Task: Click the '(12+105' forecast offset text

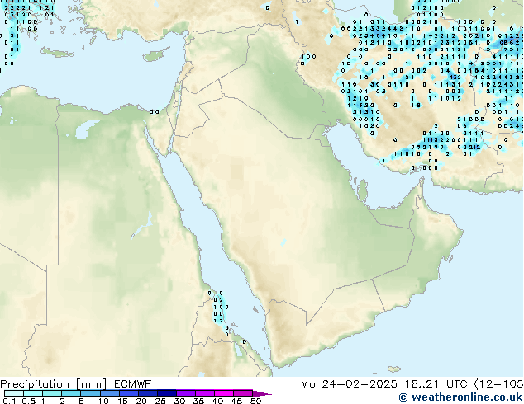Action: (x=502, y=384)
